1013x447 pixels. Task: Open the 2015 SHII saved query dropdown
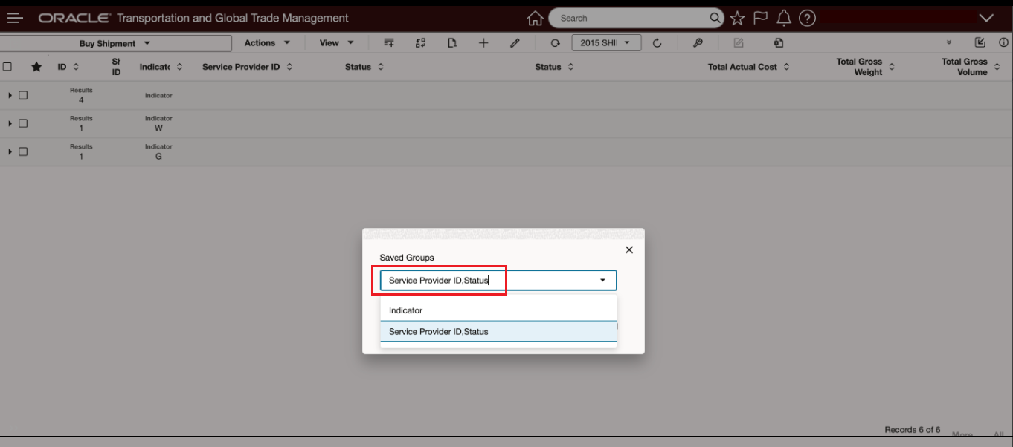click(x=606, y=43)
